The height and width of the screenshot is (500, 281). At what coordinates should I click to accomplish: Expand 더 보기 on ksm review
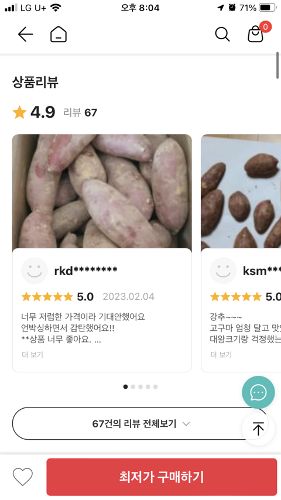pos(221,355)
